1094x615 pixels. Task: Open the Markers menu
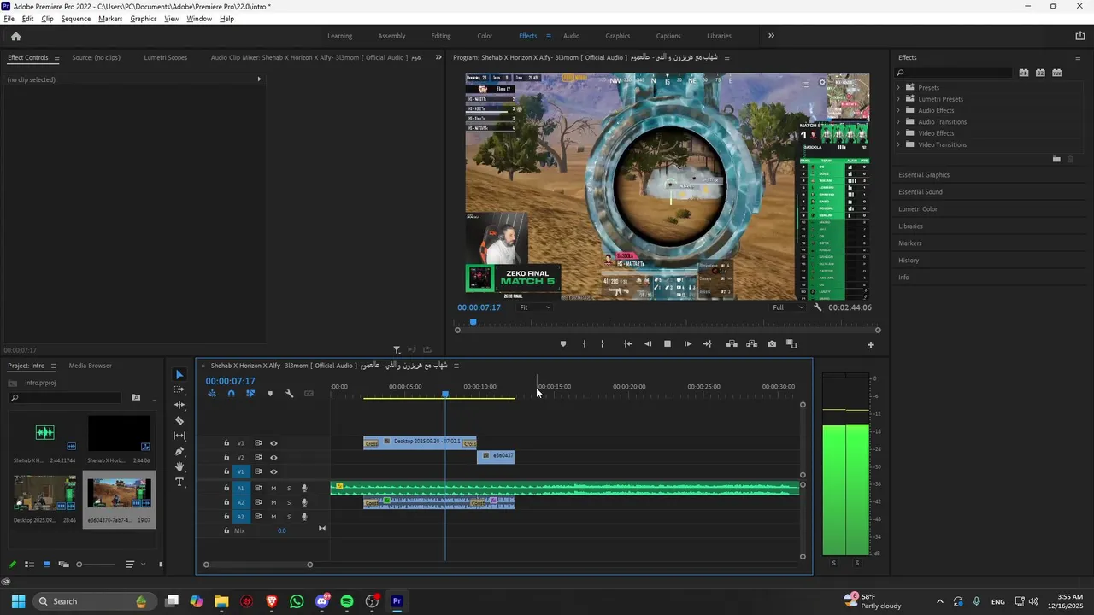110,19
